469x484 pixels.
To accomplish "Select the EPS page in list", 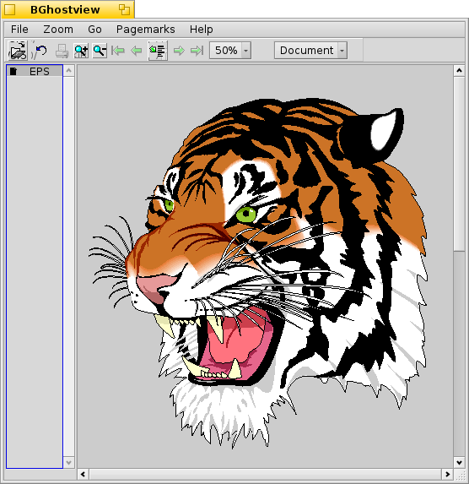I will click(x=35, y=71).
